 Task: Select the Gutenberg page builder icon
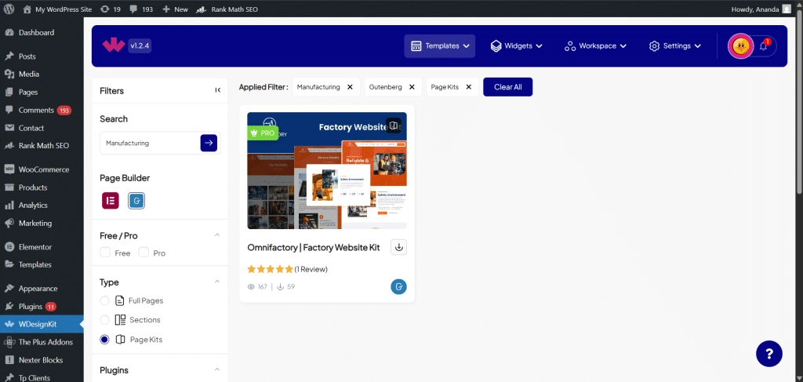pos(136,201)
